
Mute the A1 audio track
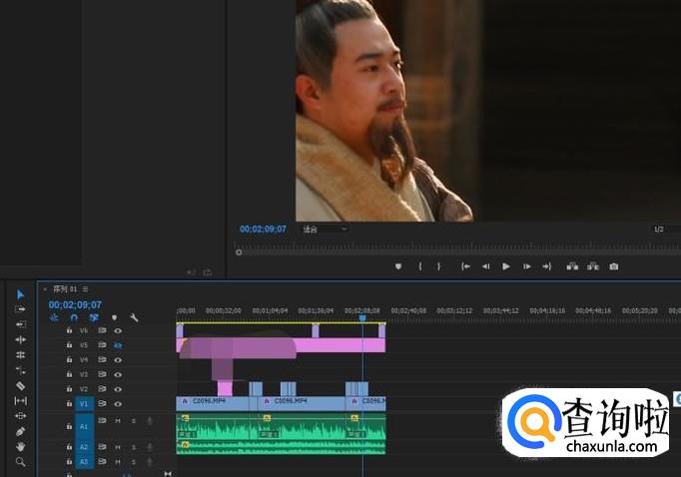pos(118,421)
